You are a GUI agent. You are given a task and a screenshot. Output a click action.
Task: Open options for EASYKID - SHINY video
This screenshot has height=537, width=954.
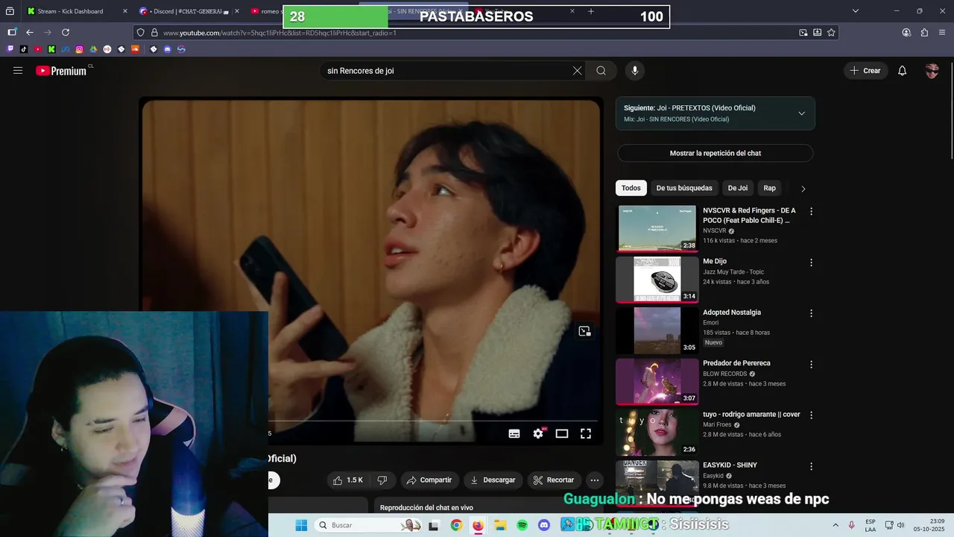click(812, 466)
